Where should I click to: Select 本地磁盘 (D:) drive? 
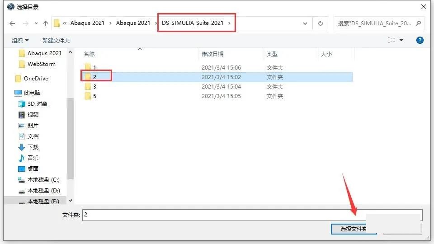click(x=39, y=191)
